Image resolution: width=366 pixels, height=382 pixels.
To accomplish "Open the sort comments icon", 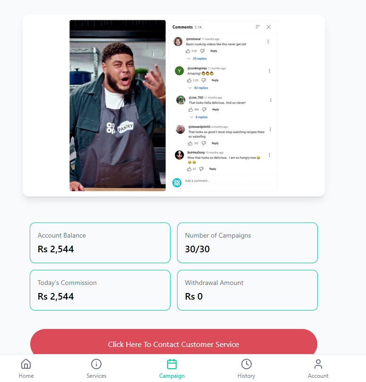I will tap(258, 27).
